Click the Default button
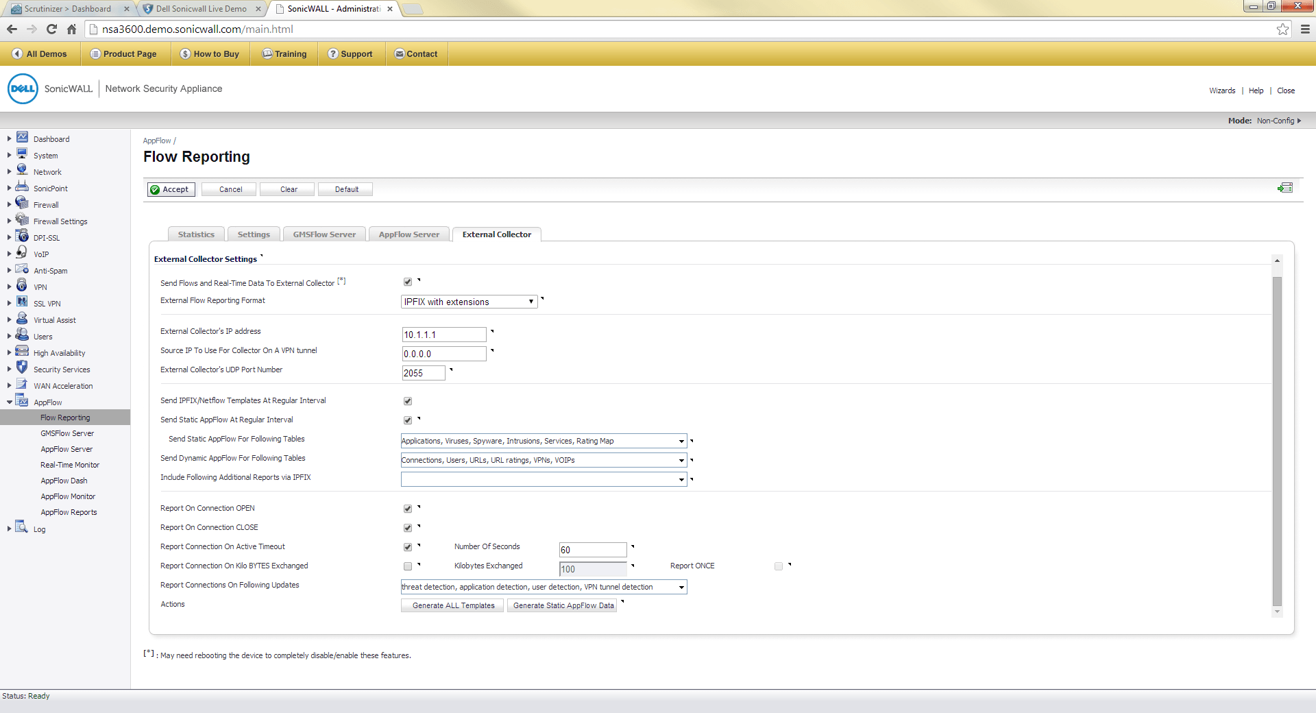1316x713 pixels. click(346, 189)
